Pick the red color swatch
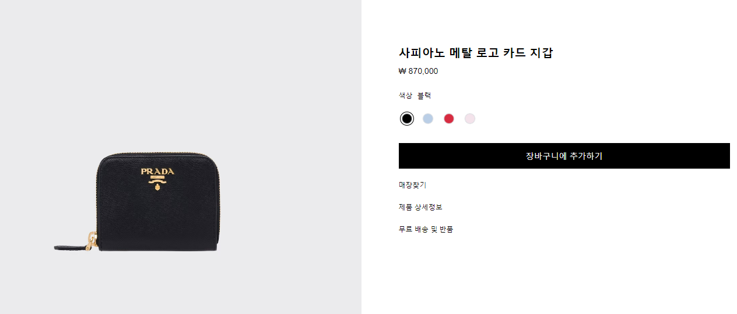Screen dimensions: 737x314 (449, 119)
